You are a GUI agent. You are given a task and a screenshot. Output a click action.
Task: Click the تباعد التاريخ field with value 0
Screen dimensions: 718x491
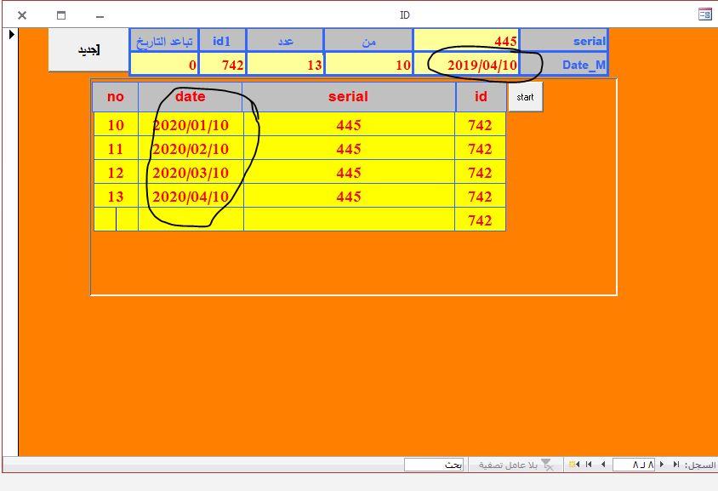[x=164, y=65]
